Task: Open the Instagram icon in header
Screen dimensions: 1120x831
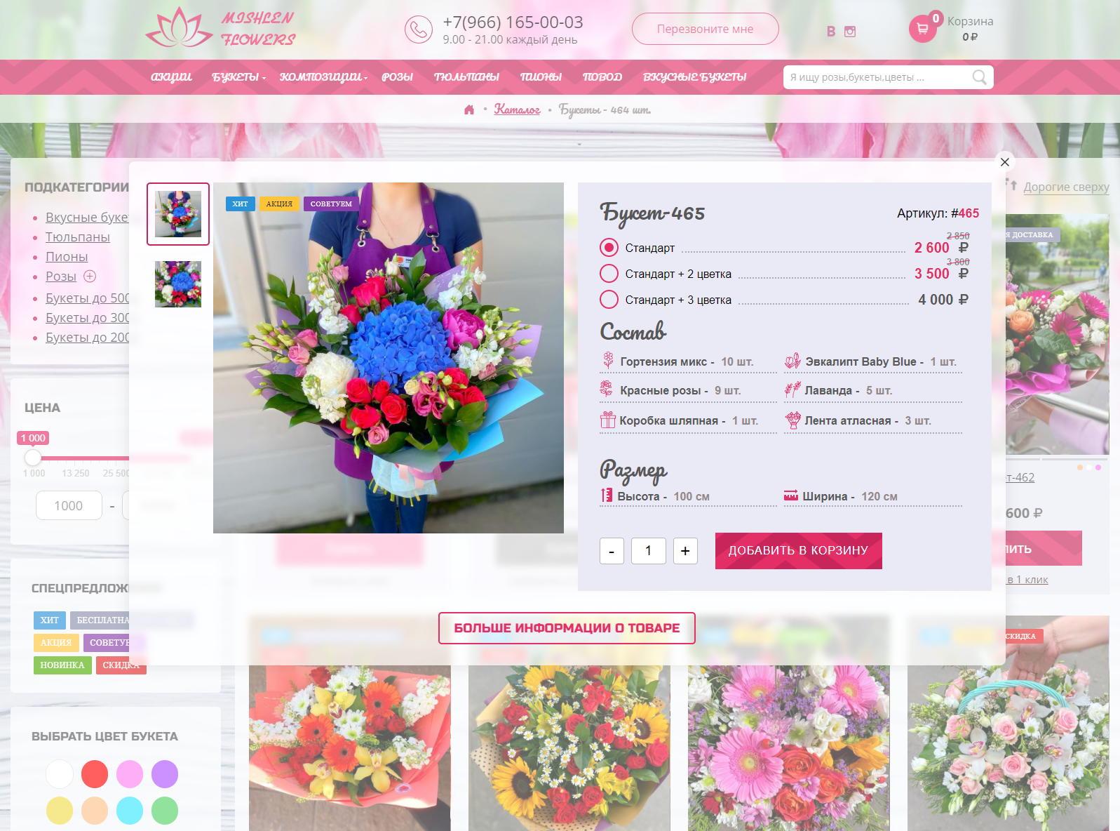Action: tap(850, 32)
